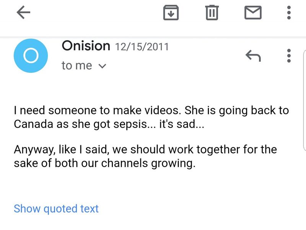Open the message three-dot options menu
This screenshot has height=230, width=306.
click(289, 56)
